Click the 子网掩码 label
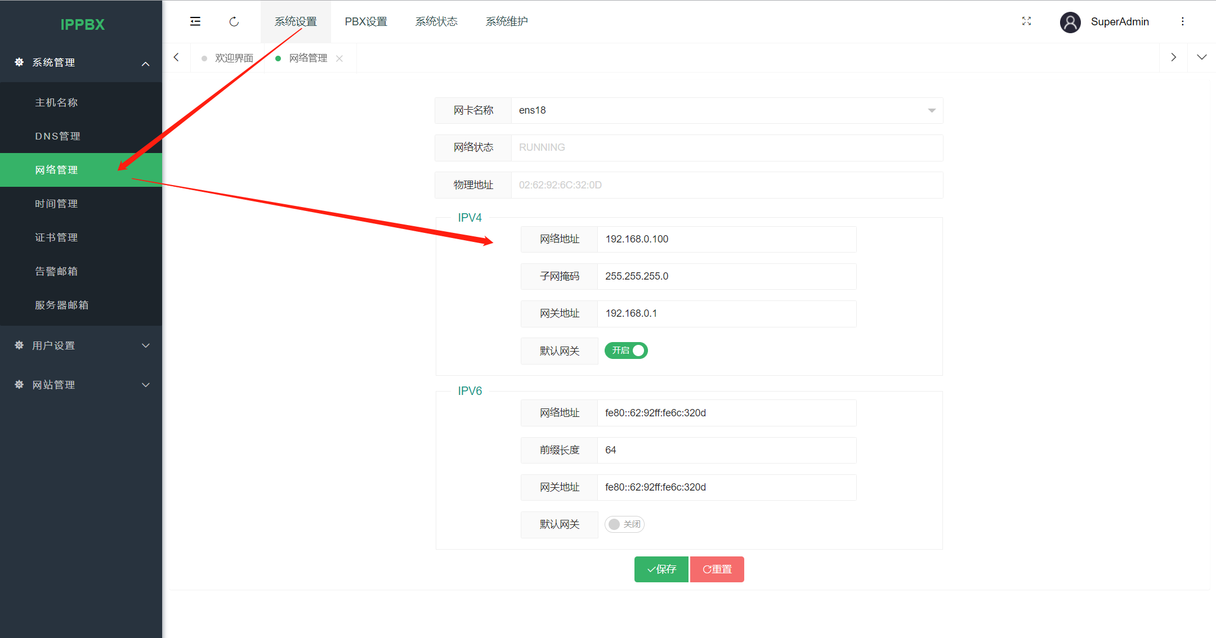Image resolution: width=1216 pixels, height=638 pixels. (x=560, y=276)
